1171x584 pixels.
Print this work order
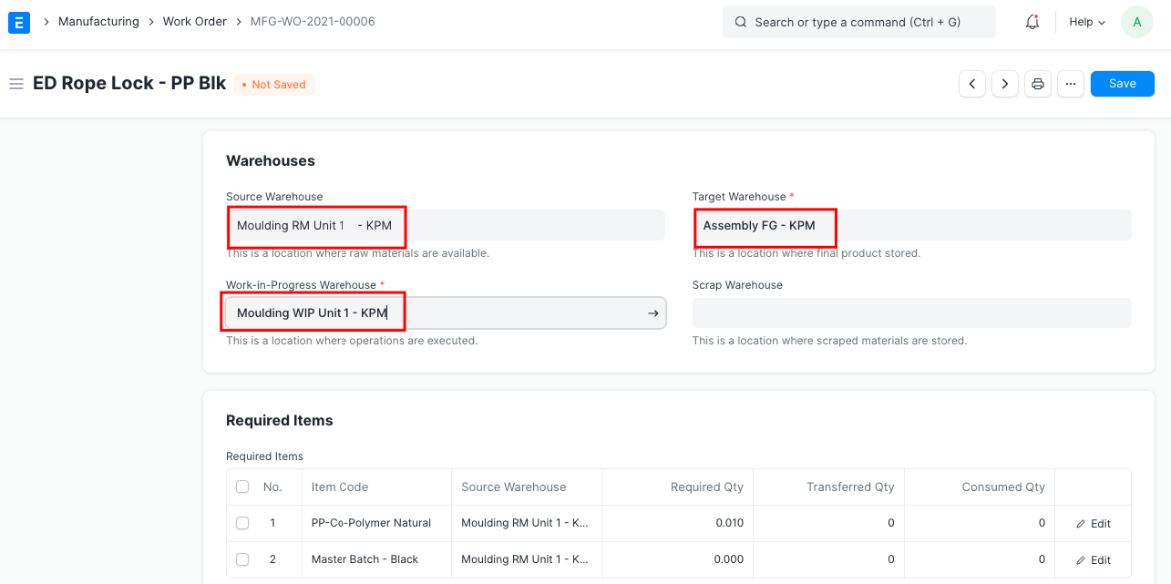[x=1038, y=84]
